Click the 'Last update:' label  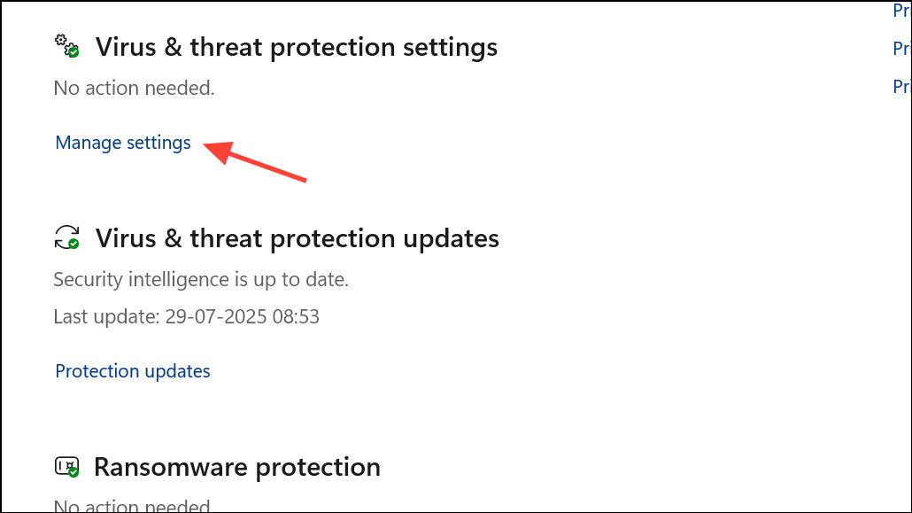point(106,317)
